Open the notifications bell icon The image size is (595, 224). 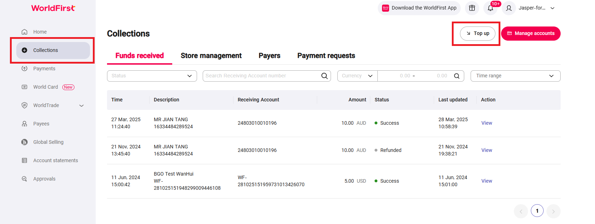490,8
